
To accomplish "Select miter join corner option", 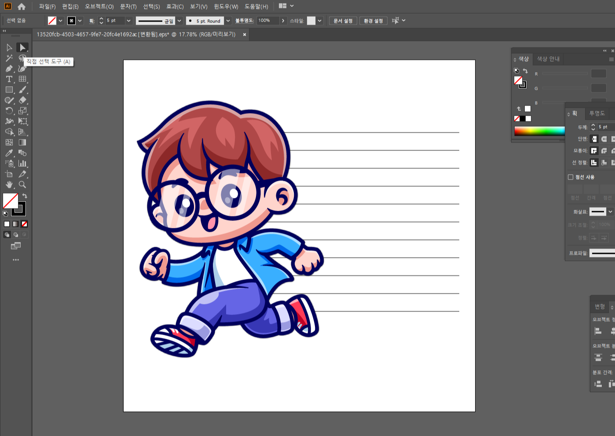I will click(594, 151).
